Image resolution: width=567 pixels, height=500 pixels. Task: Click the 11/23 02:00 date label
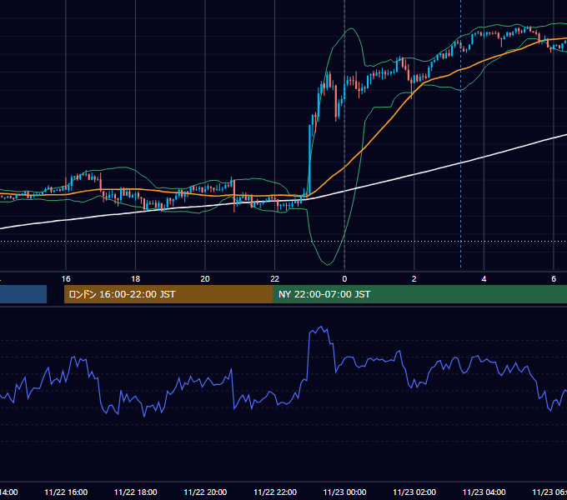414,492
